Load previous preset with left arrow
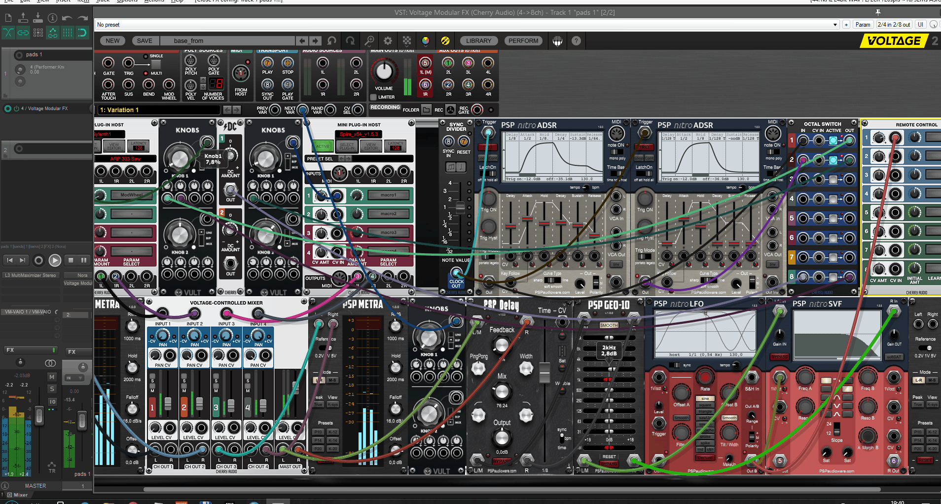 [x=302, y=41]
